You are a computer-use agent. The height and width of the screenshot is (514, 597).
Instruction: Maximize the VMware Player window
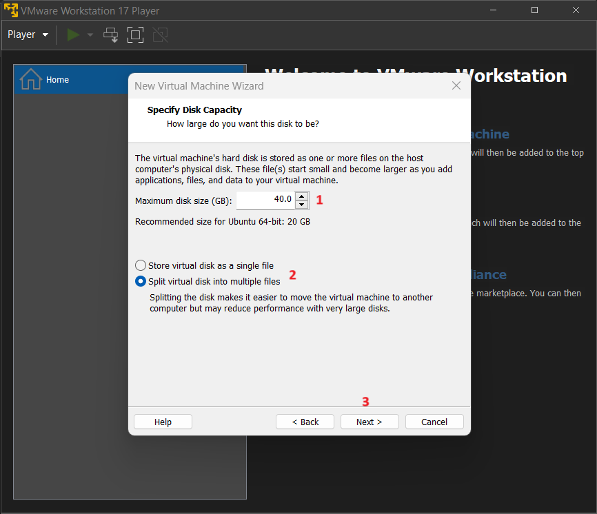click(534, 10)
